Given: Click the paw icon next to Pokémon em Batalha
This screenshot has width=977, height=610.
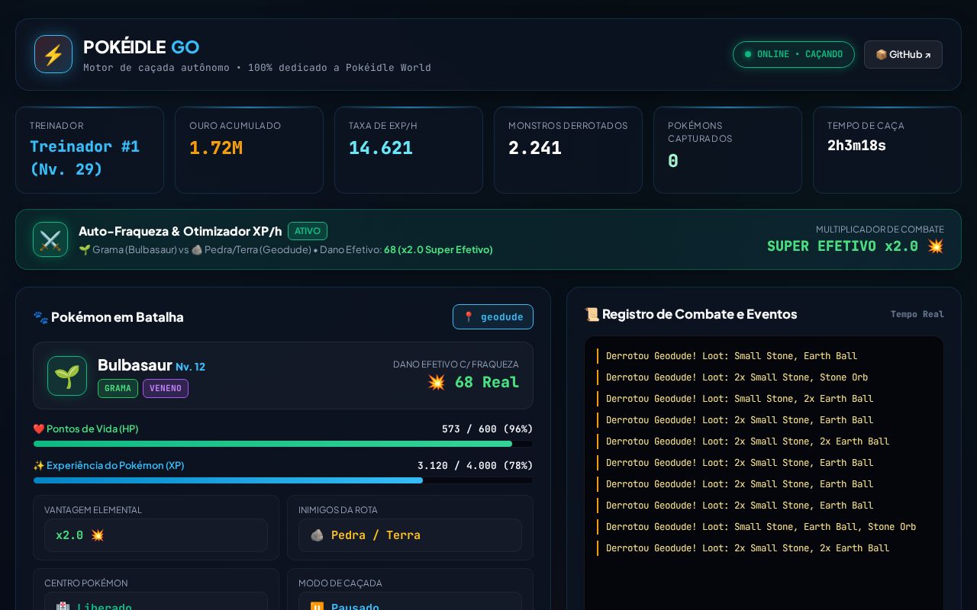Looking at the screenshot, I should (40, 317).
